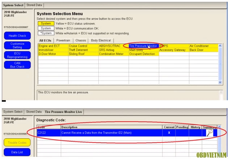Viewport: 229px width, 159px height.
Task: Click down arrow of system list scrollbar
Action: (220, 82)
